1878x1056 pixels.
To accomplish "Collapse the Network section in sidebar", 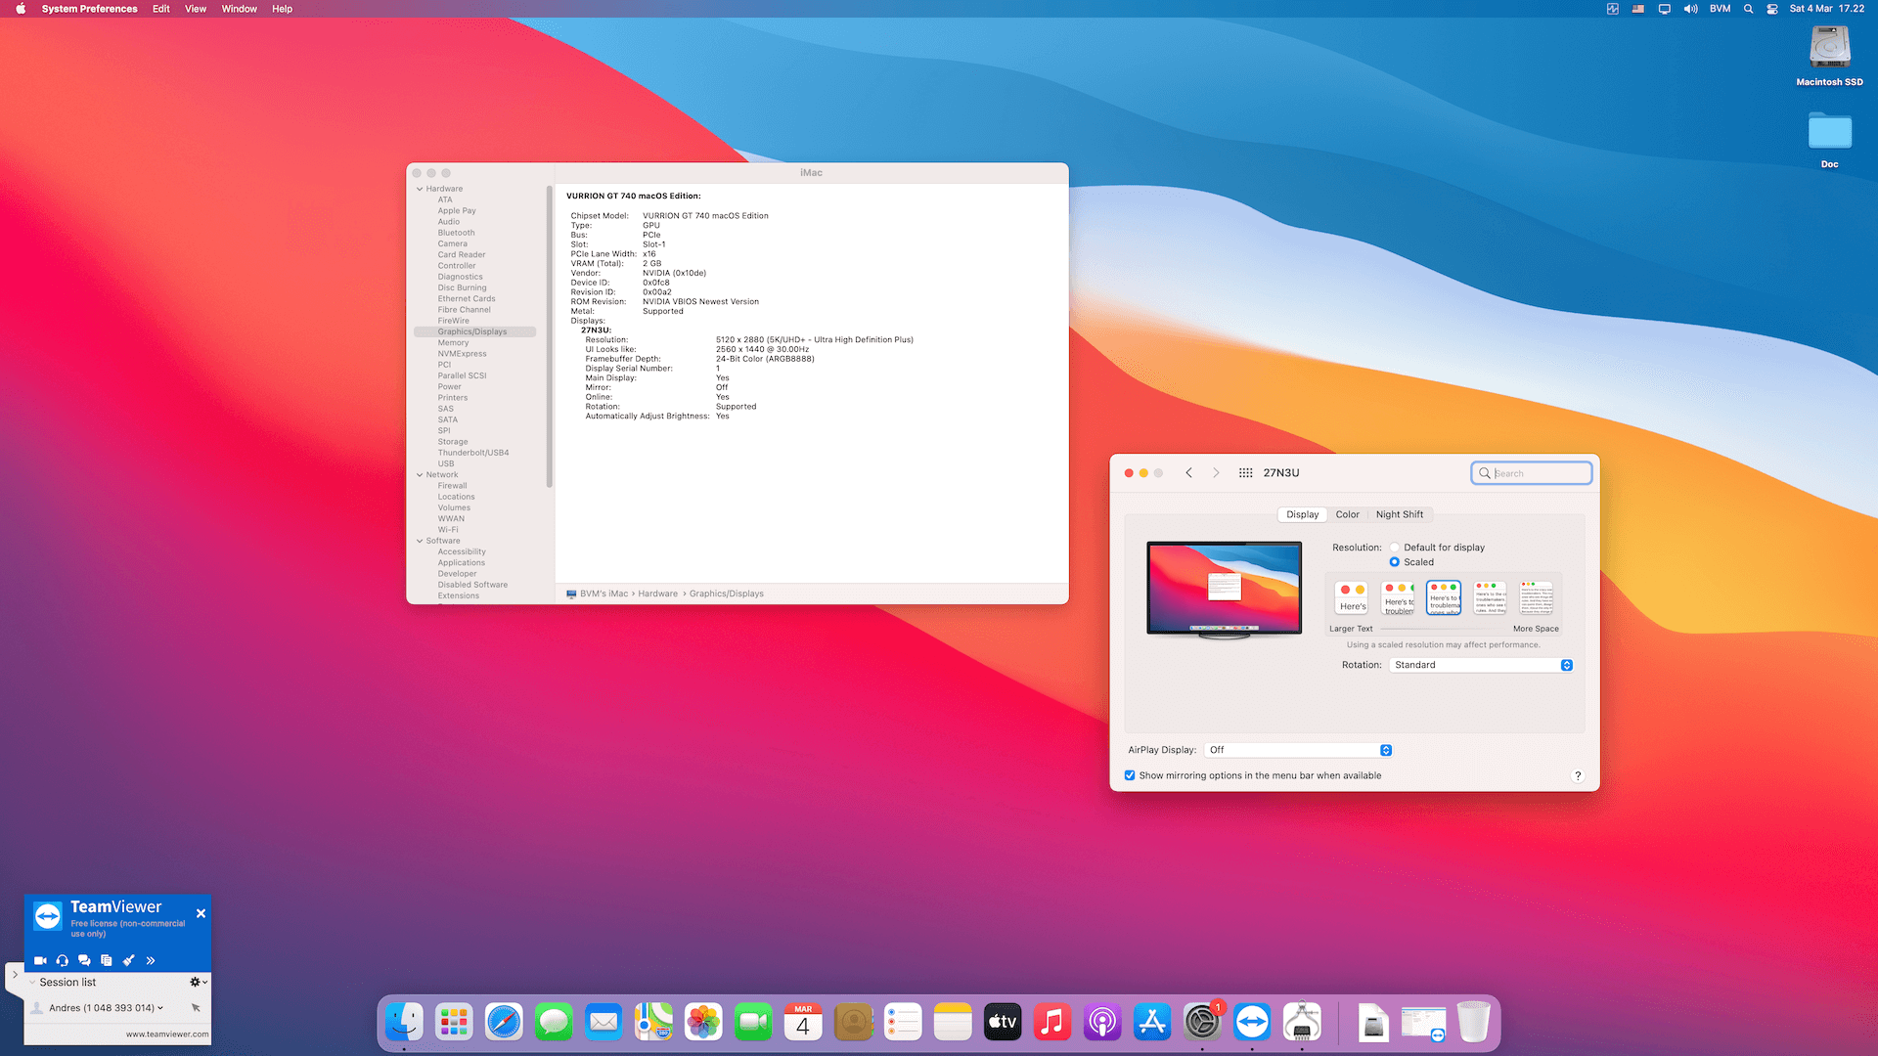I will click(x=420, y=475).
